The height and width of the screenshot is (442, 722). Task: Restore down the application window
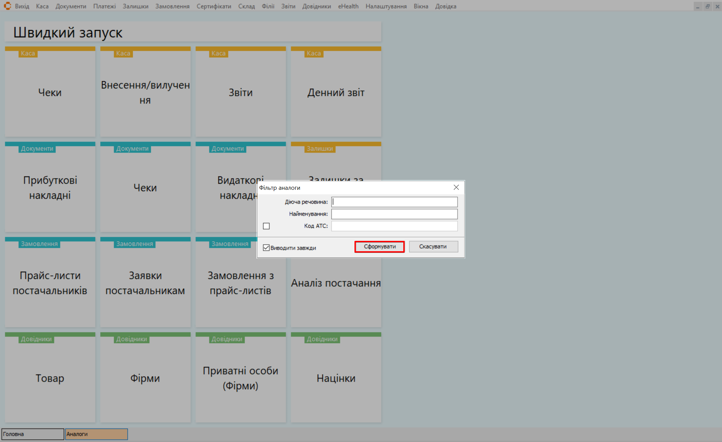click(708, 6)
